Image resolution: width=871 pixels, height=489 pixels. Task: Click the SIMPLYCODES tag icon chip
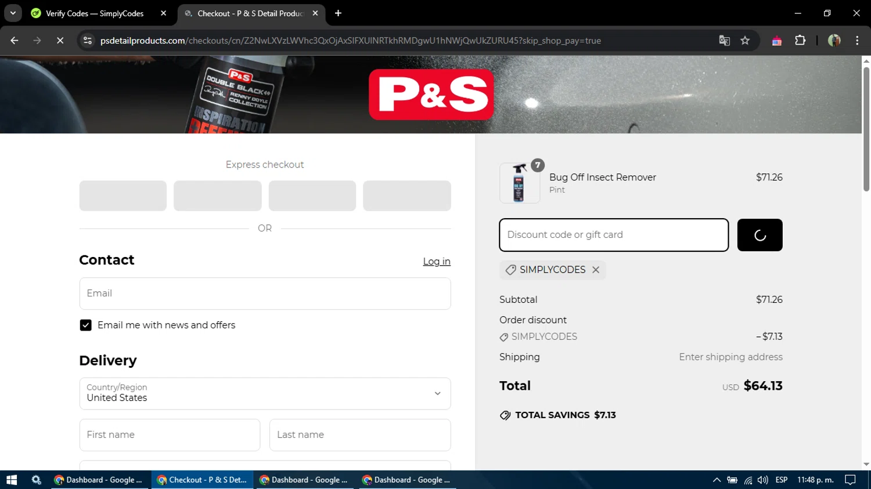click(510, 270)
